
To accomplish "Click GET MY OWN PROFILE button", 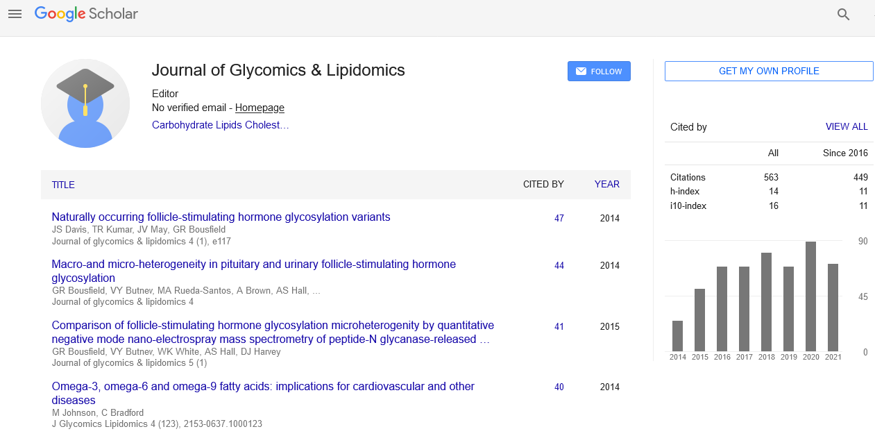I will click(x=769, y=72).
